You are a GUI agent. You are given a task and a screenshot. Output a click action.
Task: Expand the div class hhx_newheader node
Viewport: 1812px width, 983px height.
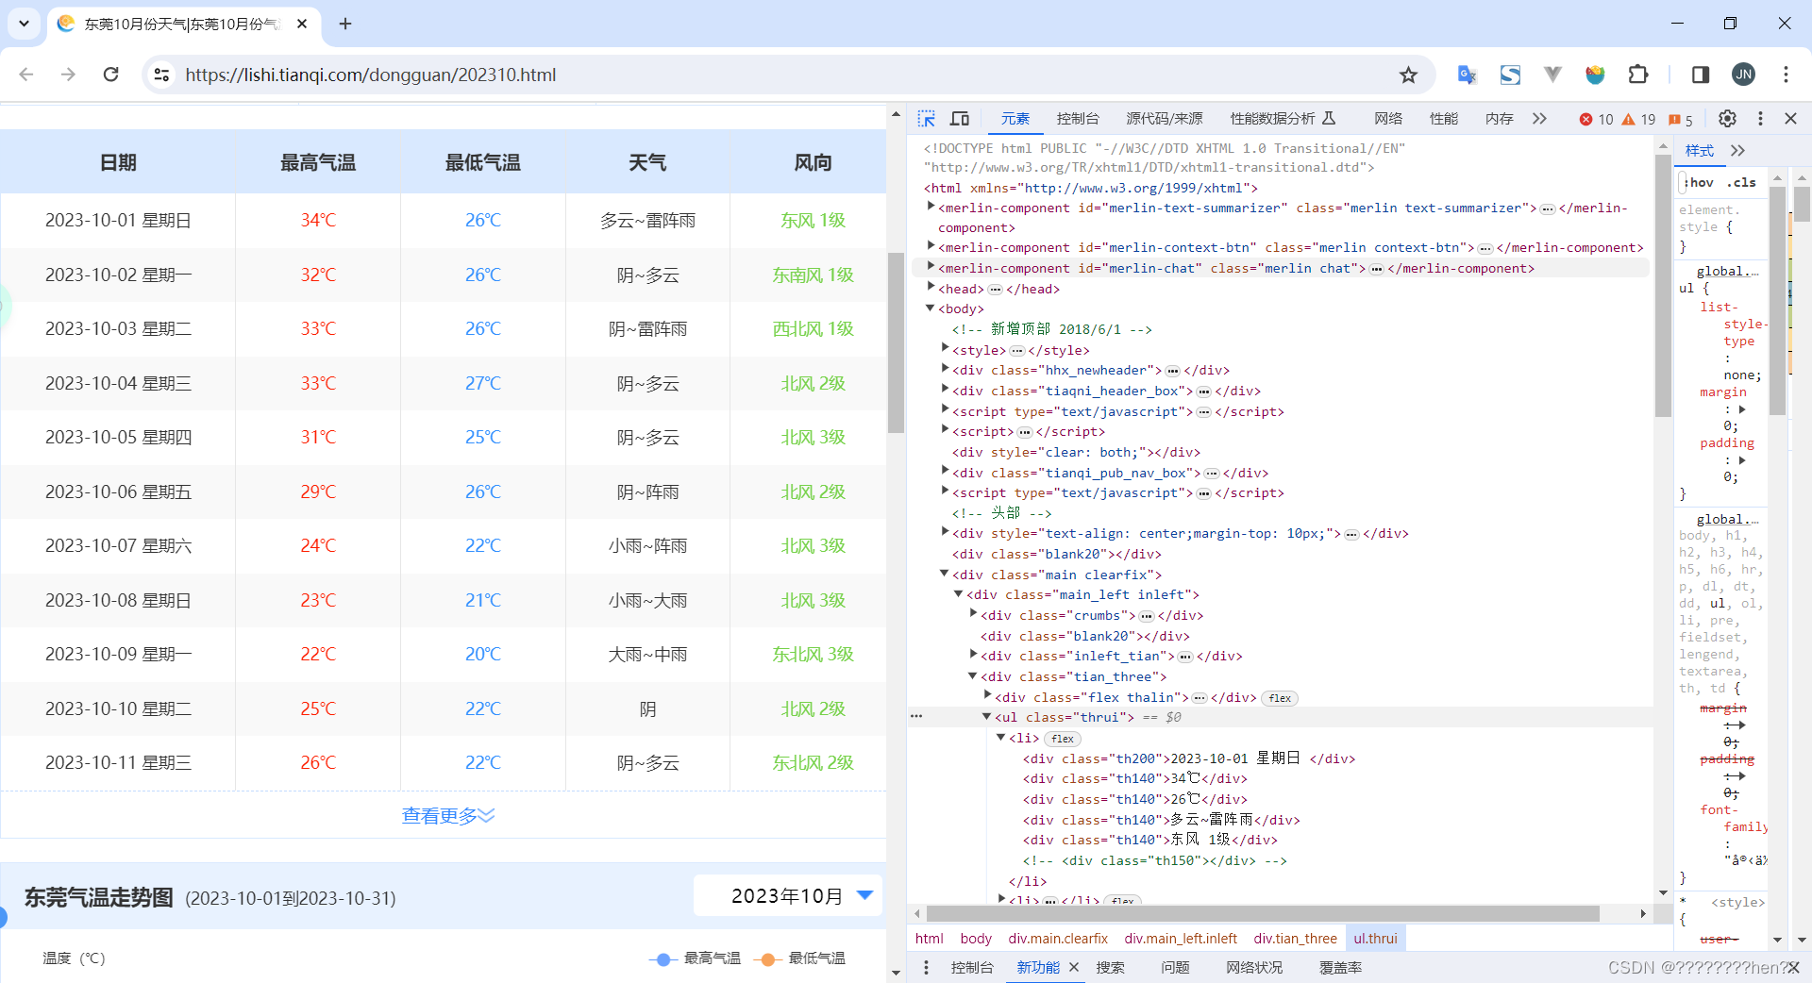[945, 369]
